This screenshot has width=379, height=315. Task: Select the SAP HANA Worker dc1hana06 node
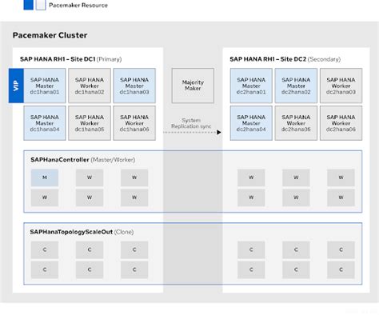(134, 123)
